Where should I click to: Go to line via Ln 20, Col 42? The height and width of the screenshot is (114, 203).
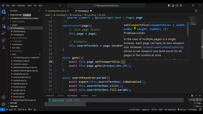[x=134, y=110]
